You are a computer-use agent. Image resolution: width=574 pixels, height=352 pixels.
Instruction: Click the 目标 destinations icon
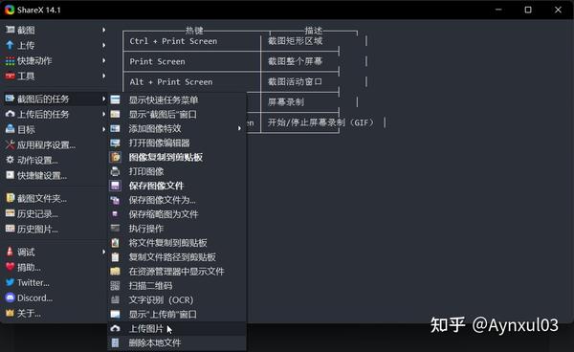[x=10, y=129]
